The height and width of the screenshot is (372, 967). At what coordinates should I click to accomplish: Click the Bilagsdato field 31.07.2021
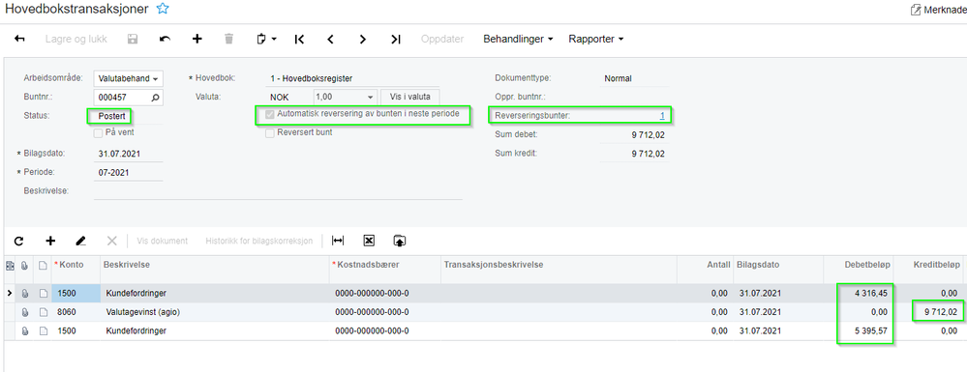129,154
